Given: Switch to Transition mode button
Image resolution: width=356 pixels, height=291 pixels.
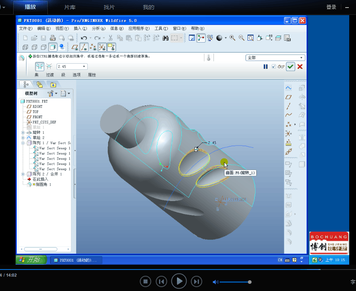Looking at the screenshot, I should [49, 66].
